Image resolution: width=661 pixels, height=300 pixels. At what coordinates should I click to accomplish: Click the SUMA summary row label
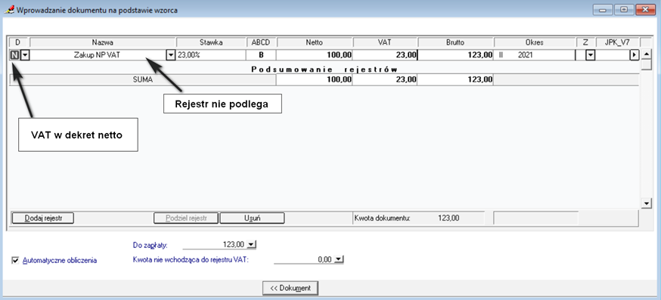coord(142,79)
